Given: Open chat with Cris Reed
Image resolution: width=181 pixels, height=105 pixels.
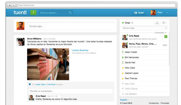Looking at the screenshot, I should coord(145,37).
